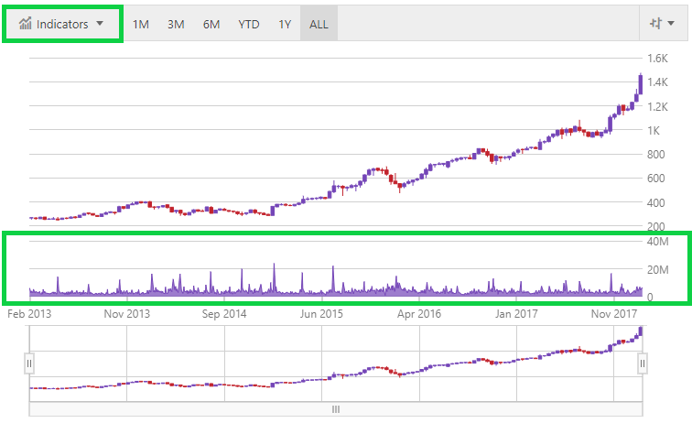Image resolution: width=692 pixels, height=423 pixels.
Task: Click the 1.6K price axis label
Action: 657,59
